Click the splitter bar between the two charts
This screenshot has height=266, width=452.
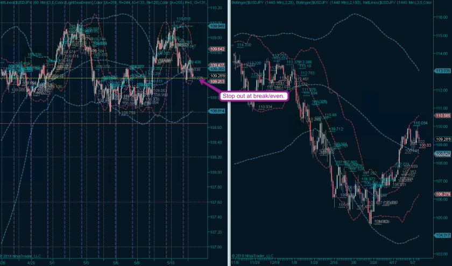pos(229,133)
